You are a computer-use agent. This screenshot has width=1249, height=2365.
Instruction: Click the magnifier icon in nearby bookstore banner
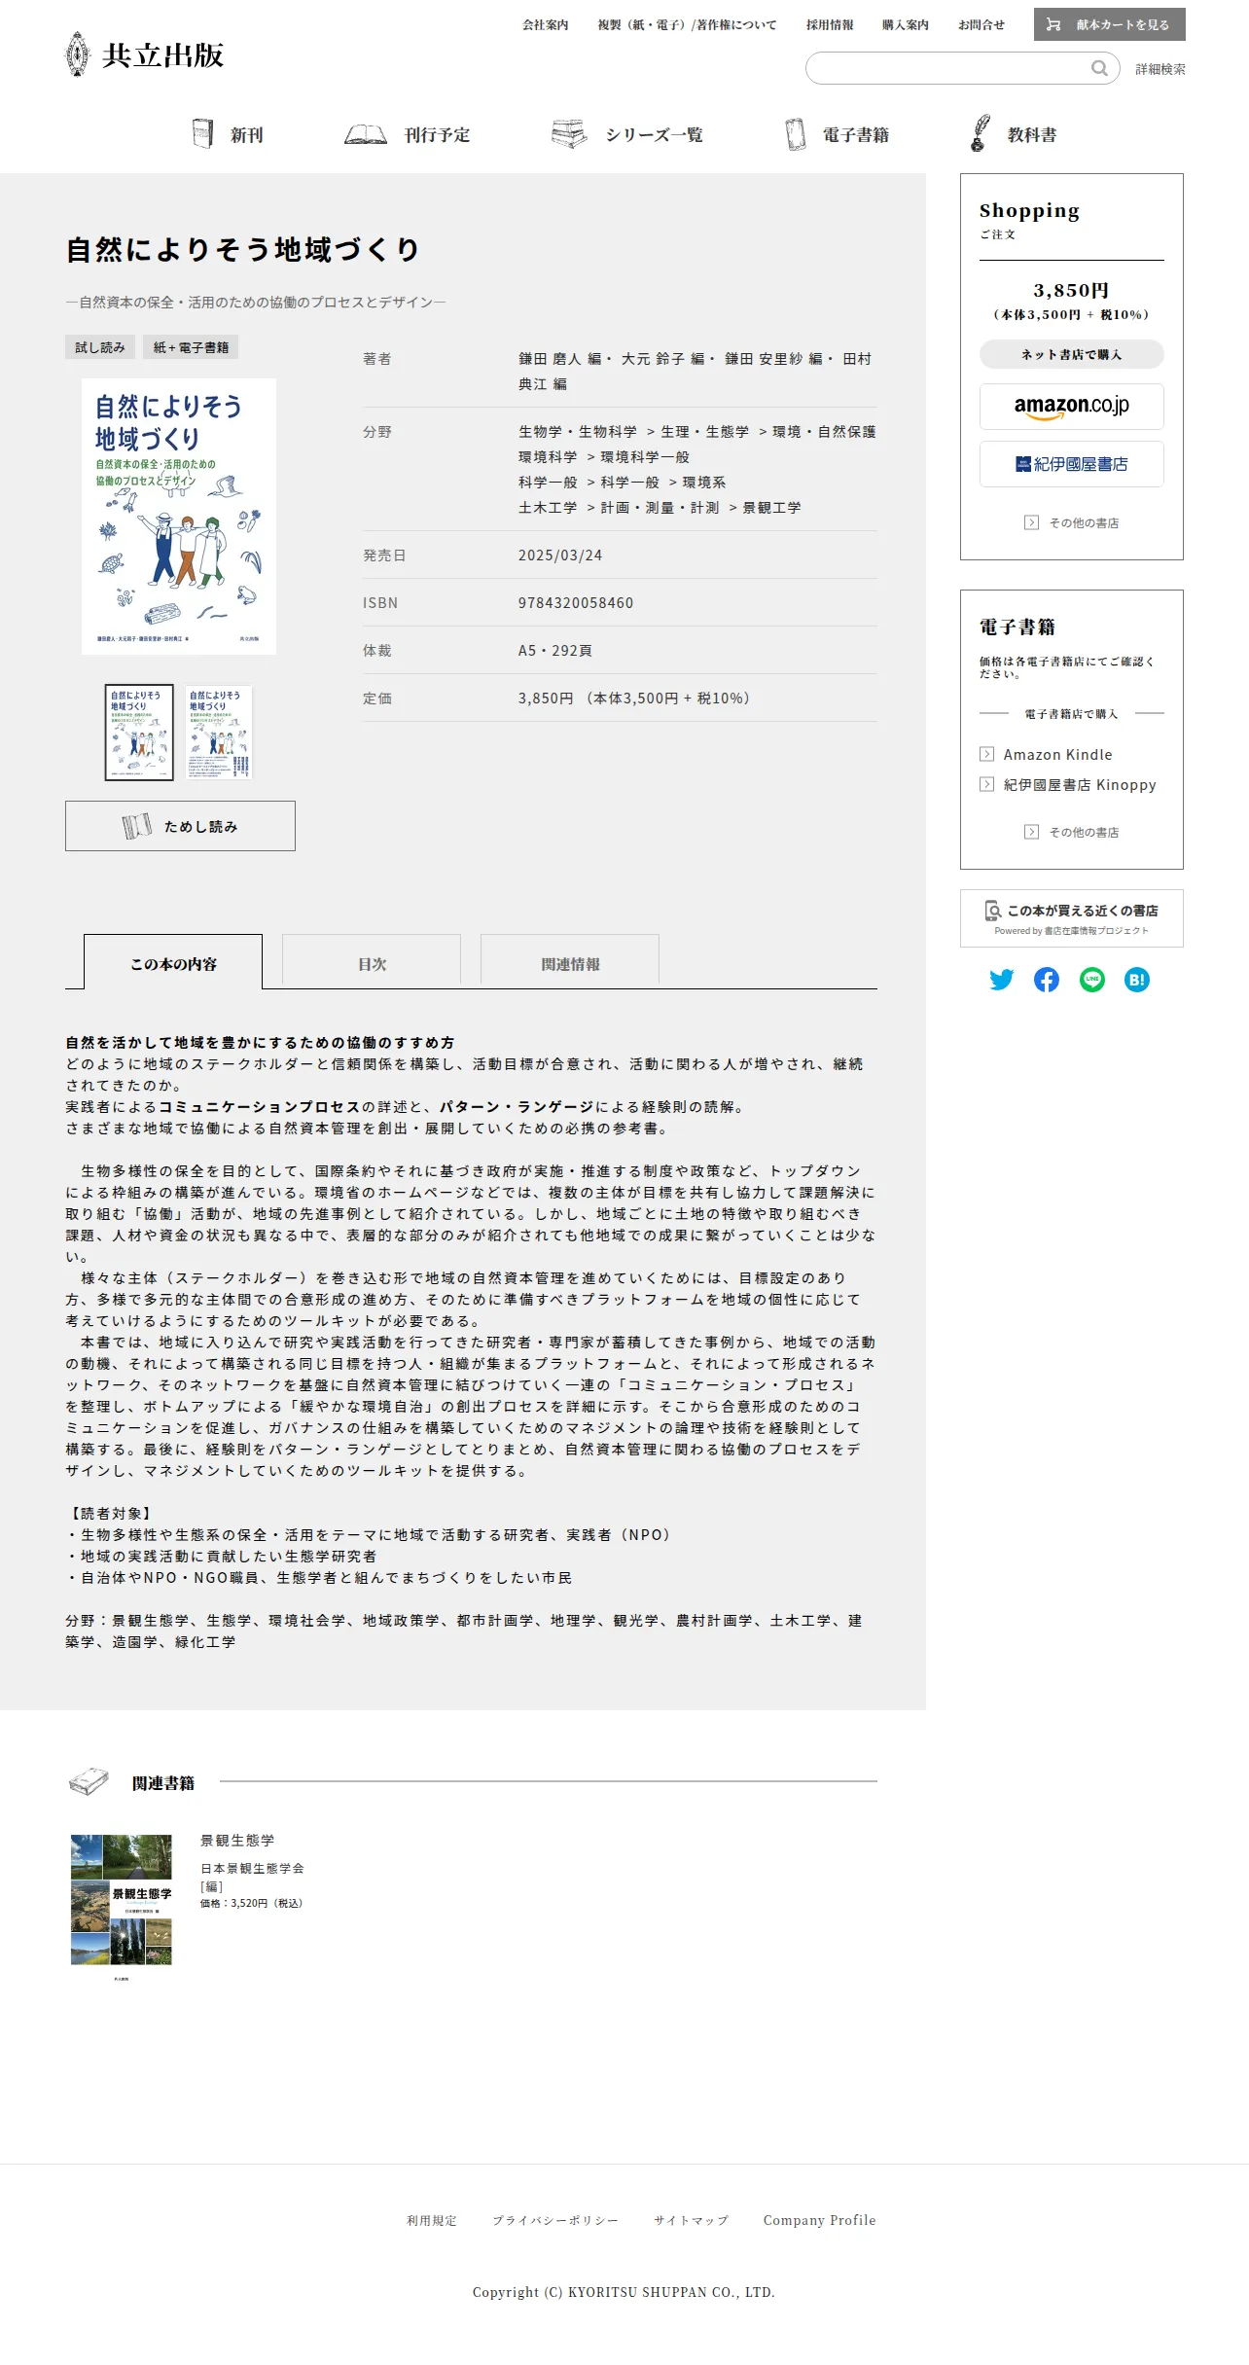(x=993, y=911)
